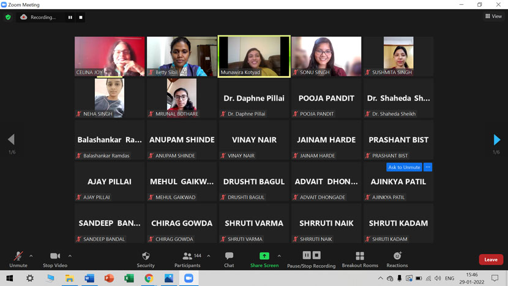Open Reactions menu
The width and height of the screenshot is (508, 286).
[x=397, y=260]
